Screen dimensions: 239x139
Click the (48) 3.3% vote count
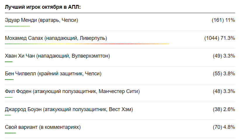coord(224,91)
